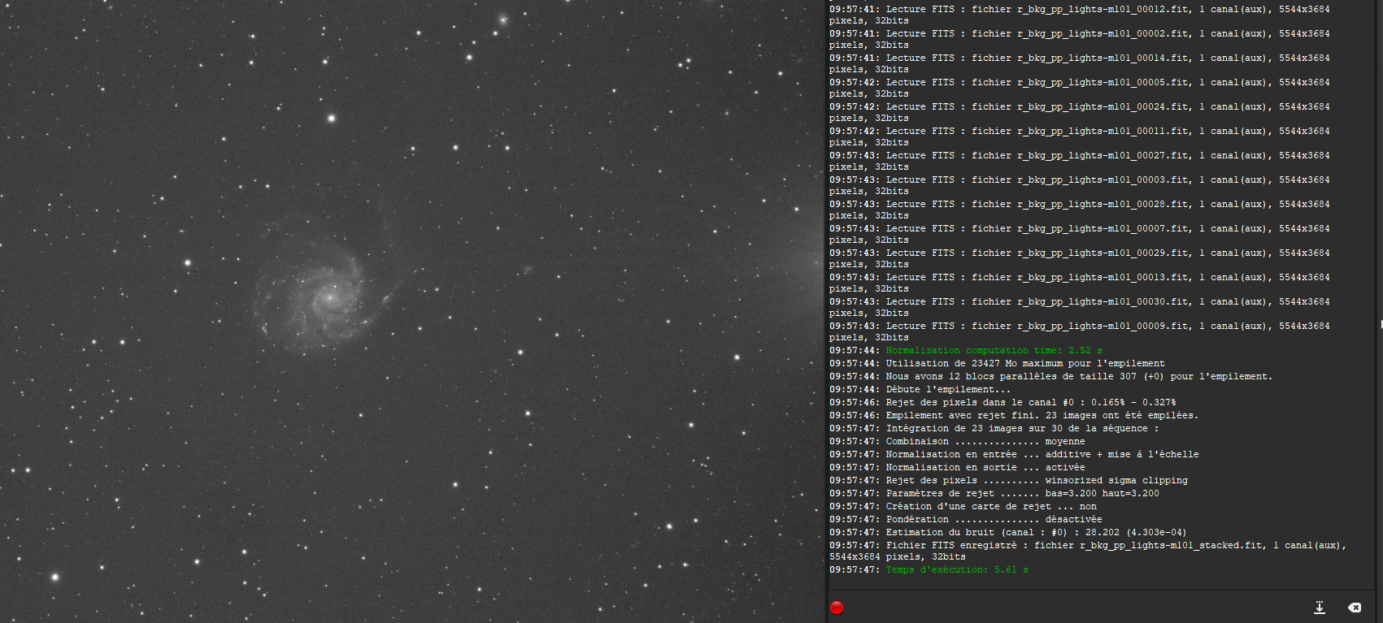
Task: Click the line "Paramètres de rejet ... bas=3.200 haut=3.200"
Action: (994, 494)
